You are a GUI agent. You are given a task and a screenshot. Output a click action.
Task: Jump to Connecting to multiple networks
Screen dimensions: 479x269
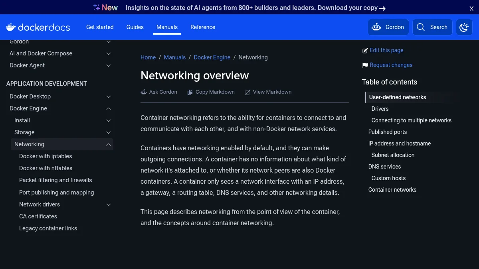tap(412, 120)
